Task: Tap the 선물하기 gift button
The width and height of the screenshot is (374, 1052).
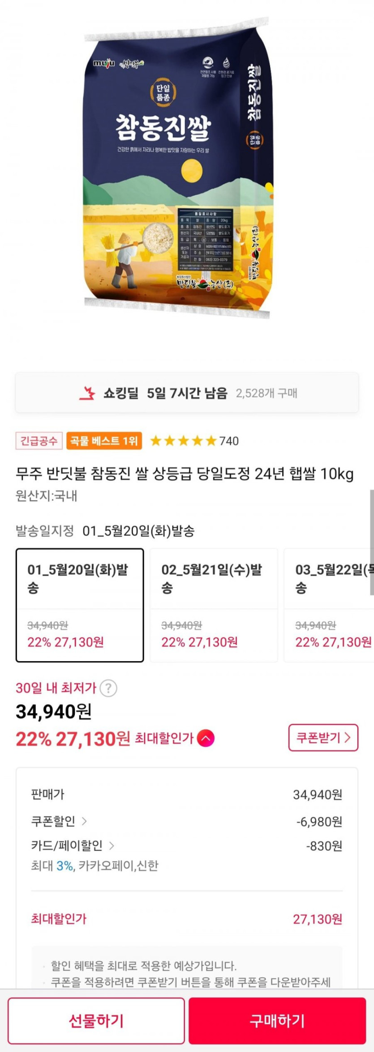Action: (96, 1021)
